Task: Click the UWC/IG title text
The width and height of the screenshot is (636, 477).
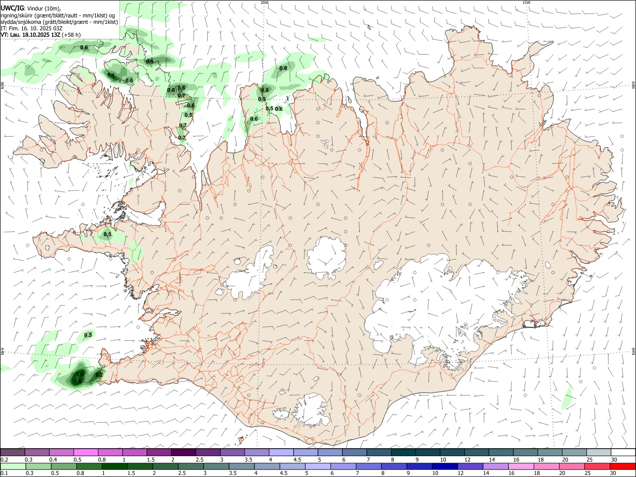Action: click(x=12, y=8)
